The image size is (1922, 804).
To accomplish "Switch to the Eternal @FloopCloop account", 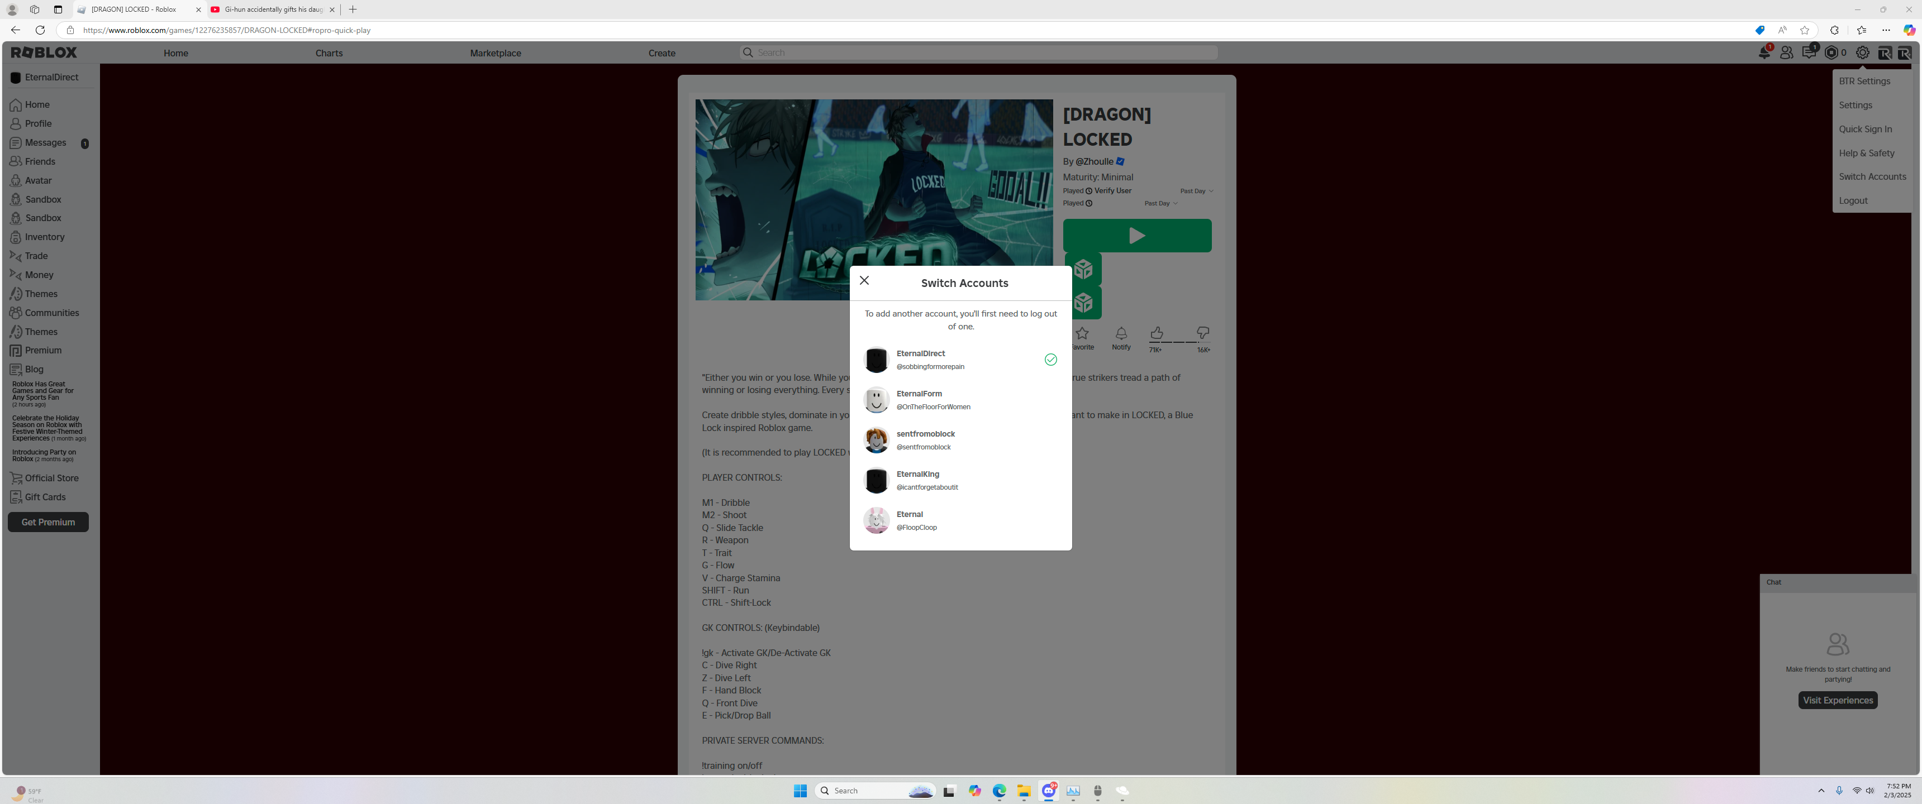I will (960, 520).
